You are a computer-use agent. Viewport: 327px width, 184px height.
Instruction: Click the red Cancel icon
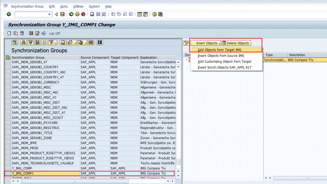click(83, 14)
